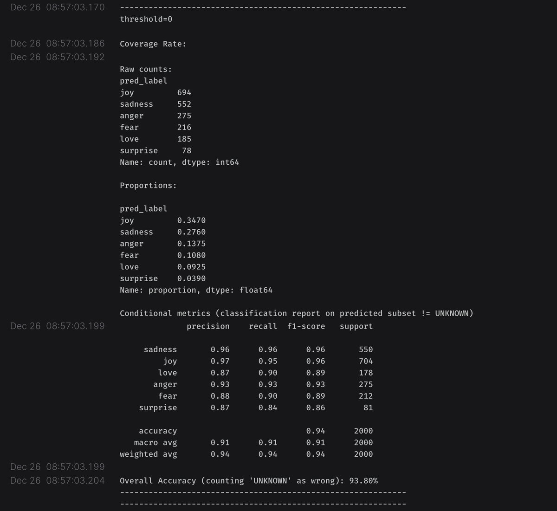Screen dimensions: 557x511
Task: Click the joy raw count value 694
Action: 184,92
